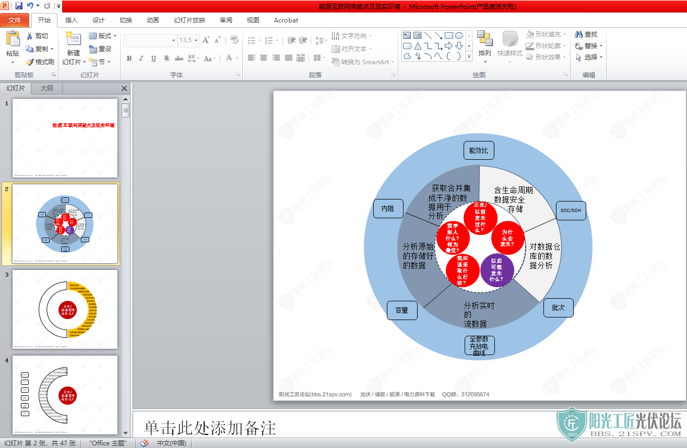Expand the shapes gallery More arrow
The width and height of the screenshot is (687, 448).
pos(469,56)
